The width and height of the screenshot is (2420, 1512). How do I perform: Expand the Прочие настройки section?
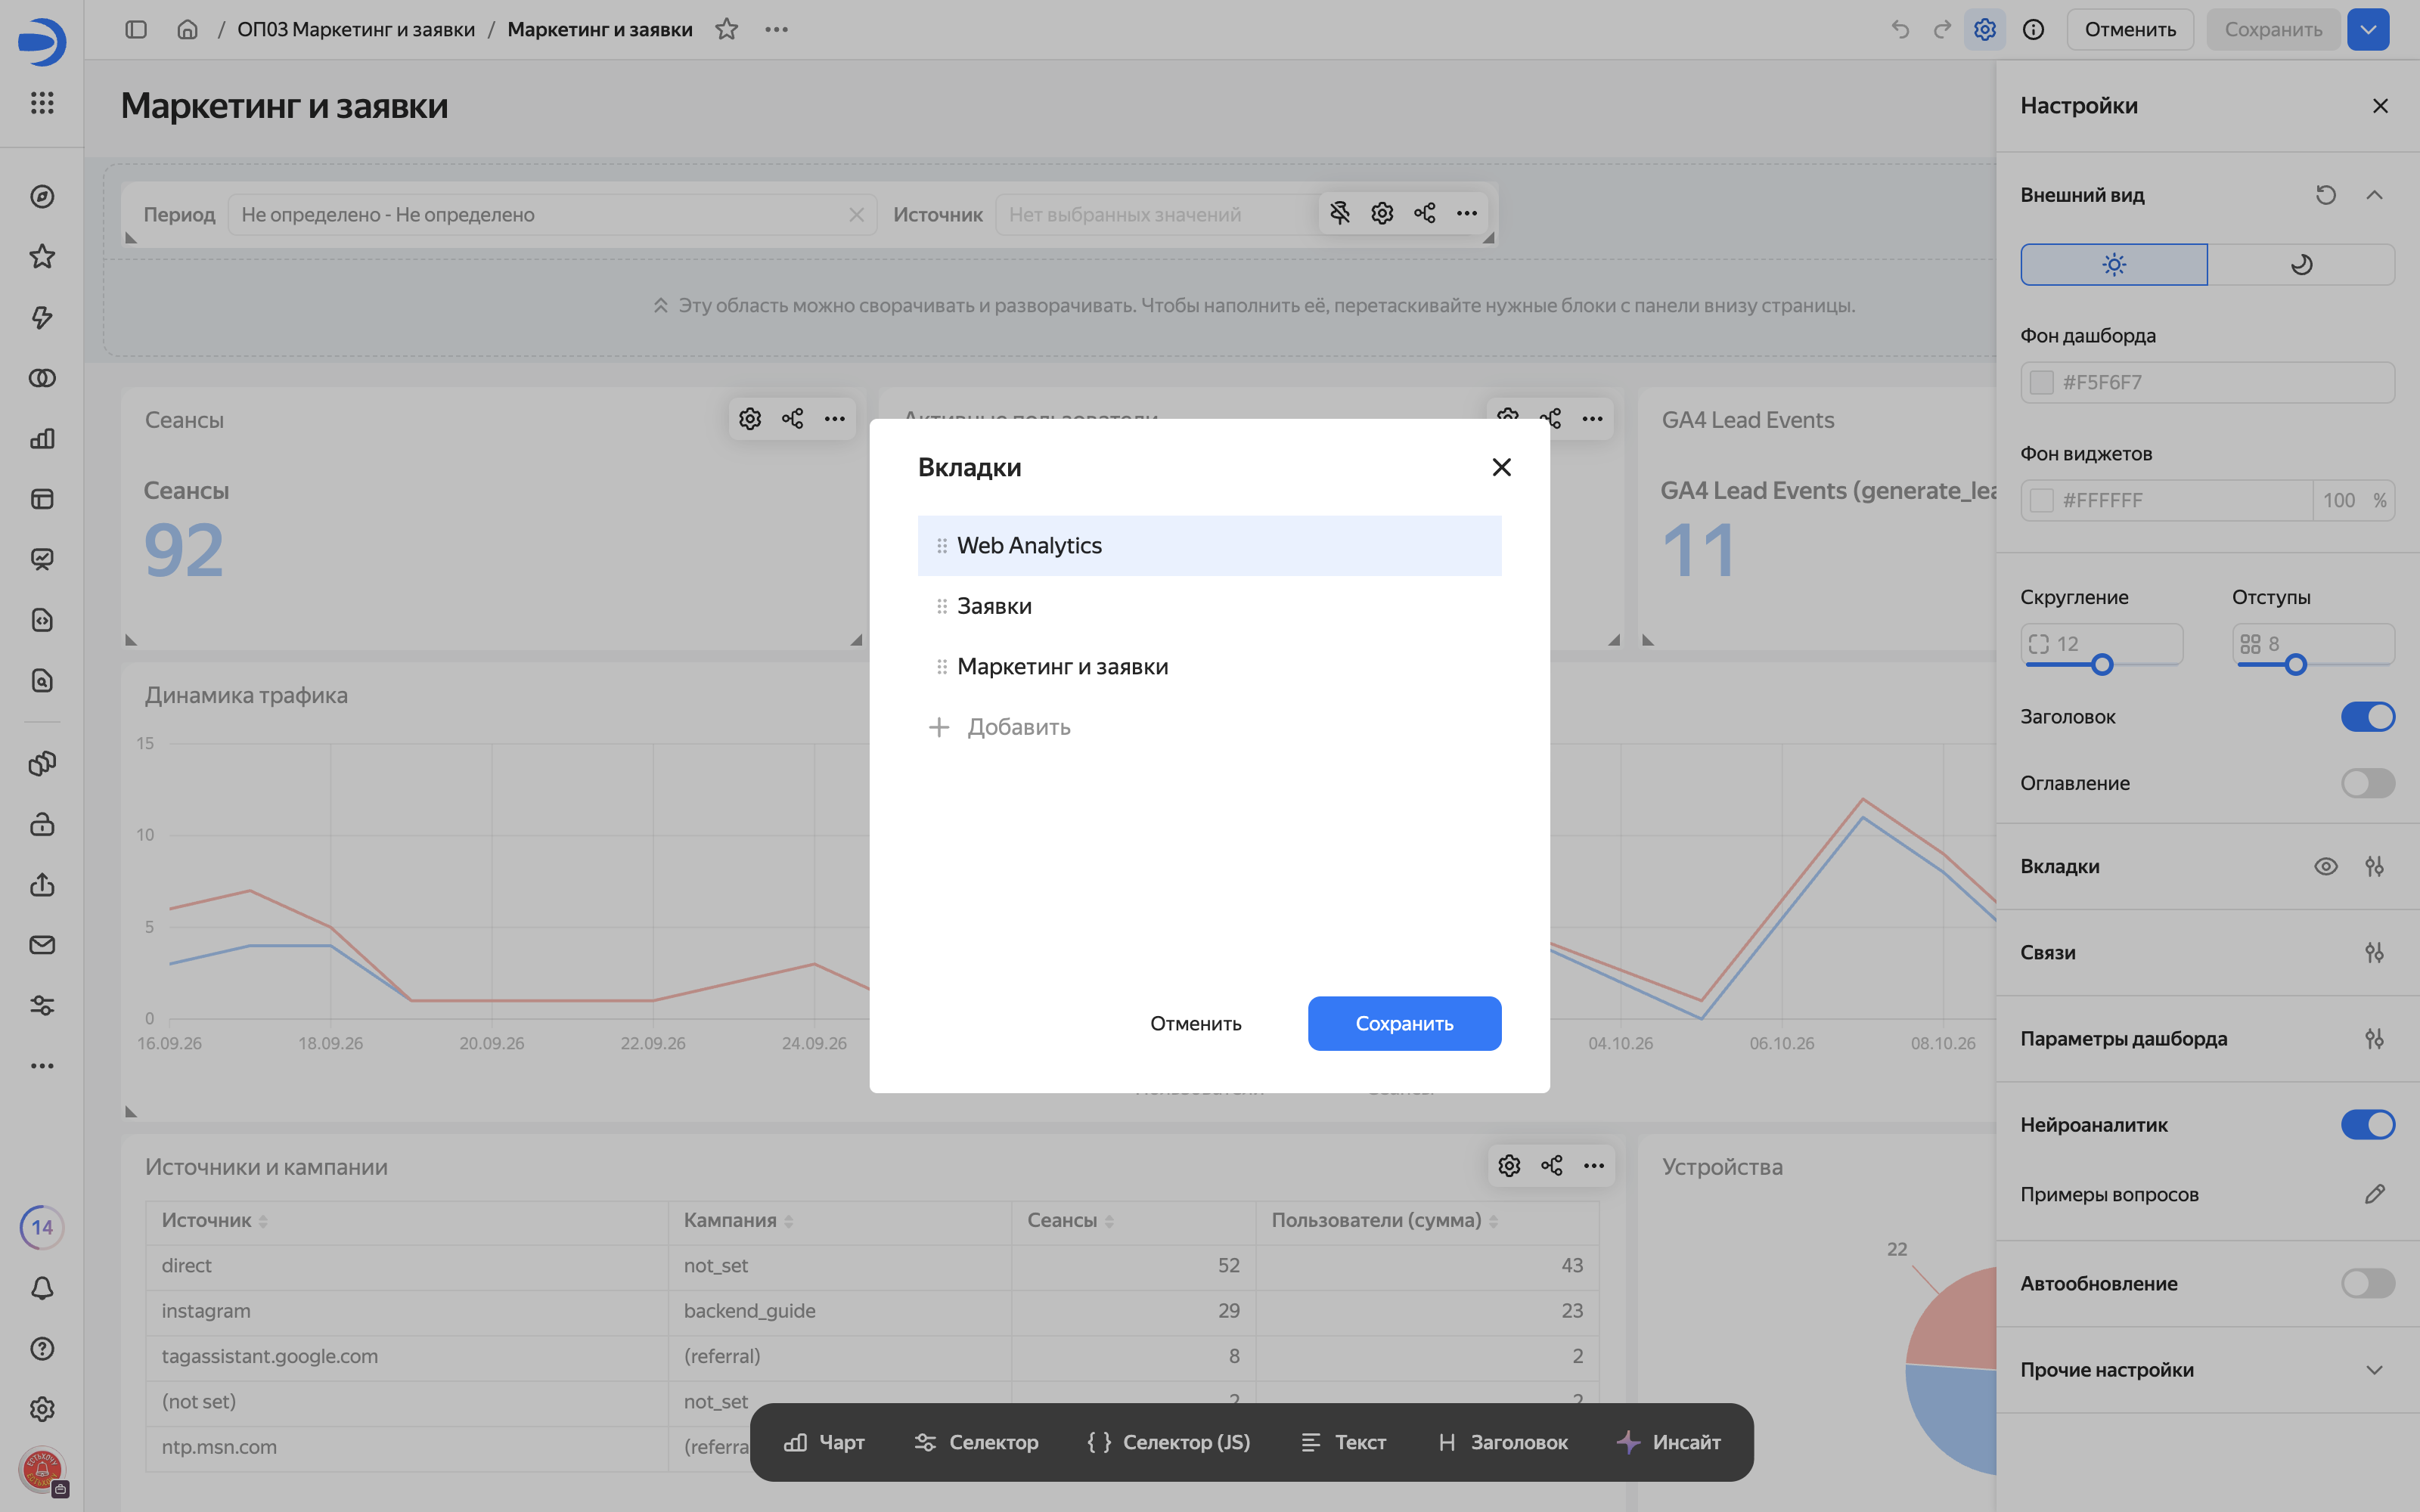(2374, 1370)
